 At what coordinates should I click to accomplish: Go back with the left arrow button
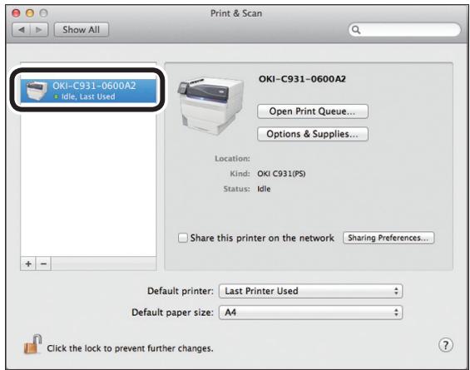tap(22, 30)
